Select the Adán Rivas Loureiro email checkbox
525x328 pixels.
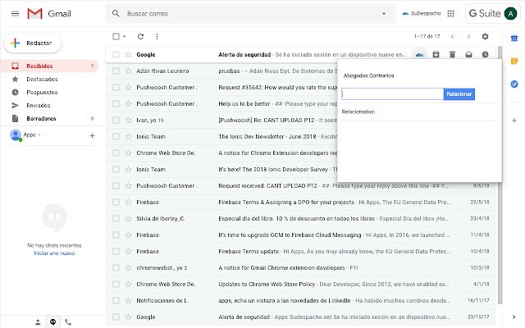[x=116, y=71]
